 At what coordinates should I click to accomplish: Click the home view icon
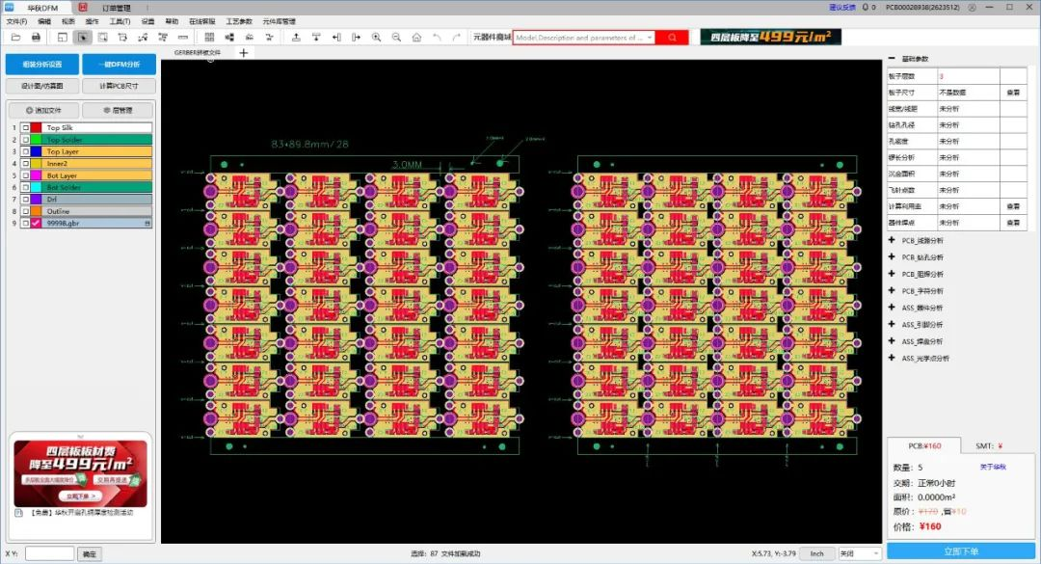pos(416,38)
